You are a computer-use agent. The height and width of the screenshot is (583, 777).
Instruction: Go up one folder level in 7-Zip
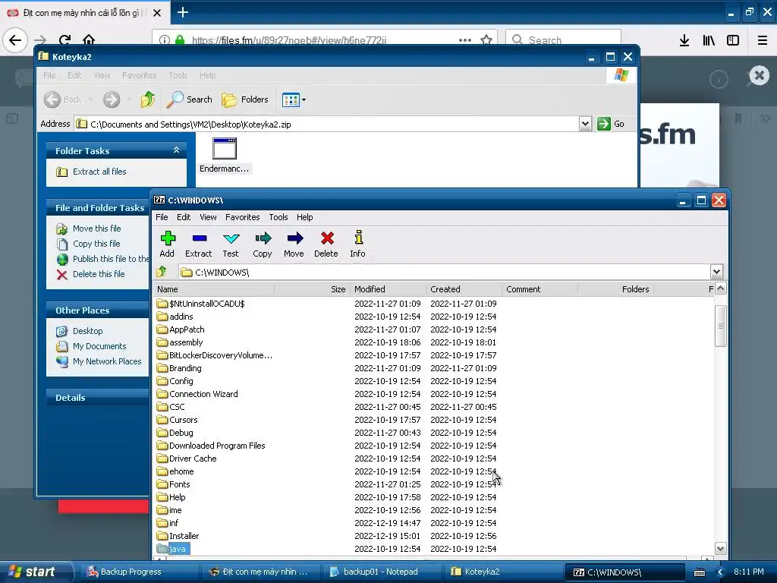[162, 272]
